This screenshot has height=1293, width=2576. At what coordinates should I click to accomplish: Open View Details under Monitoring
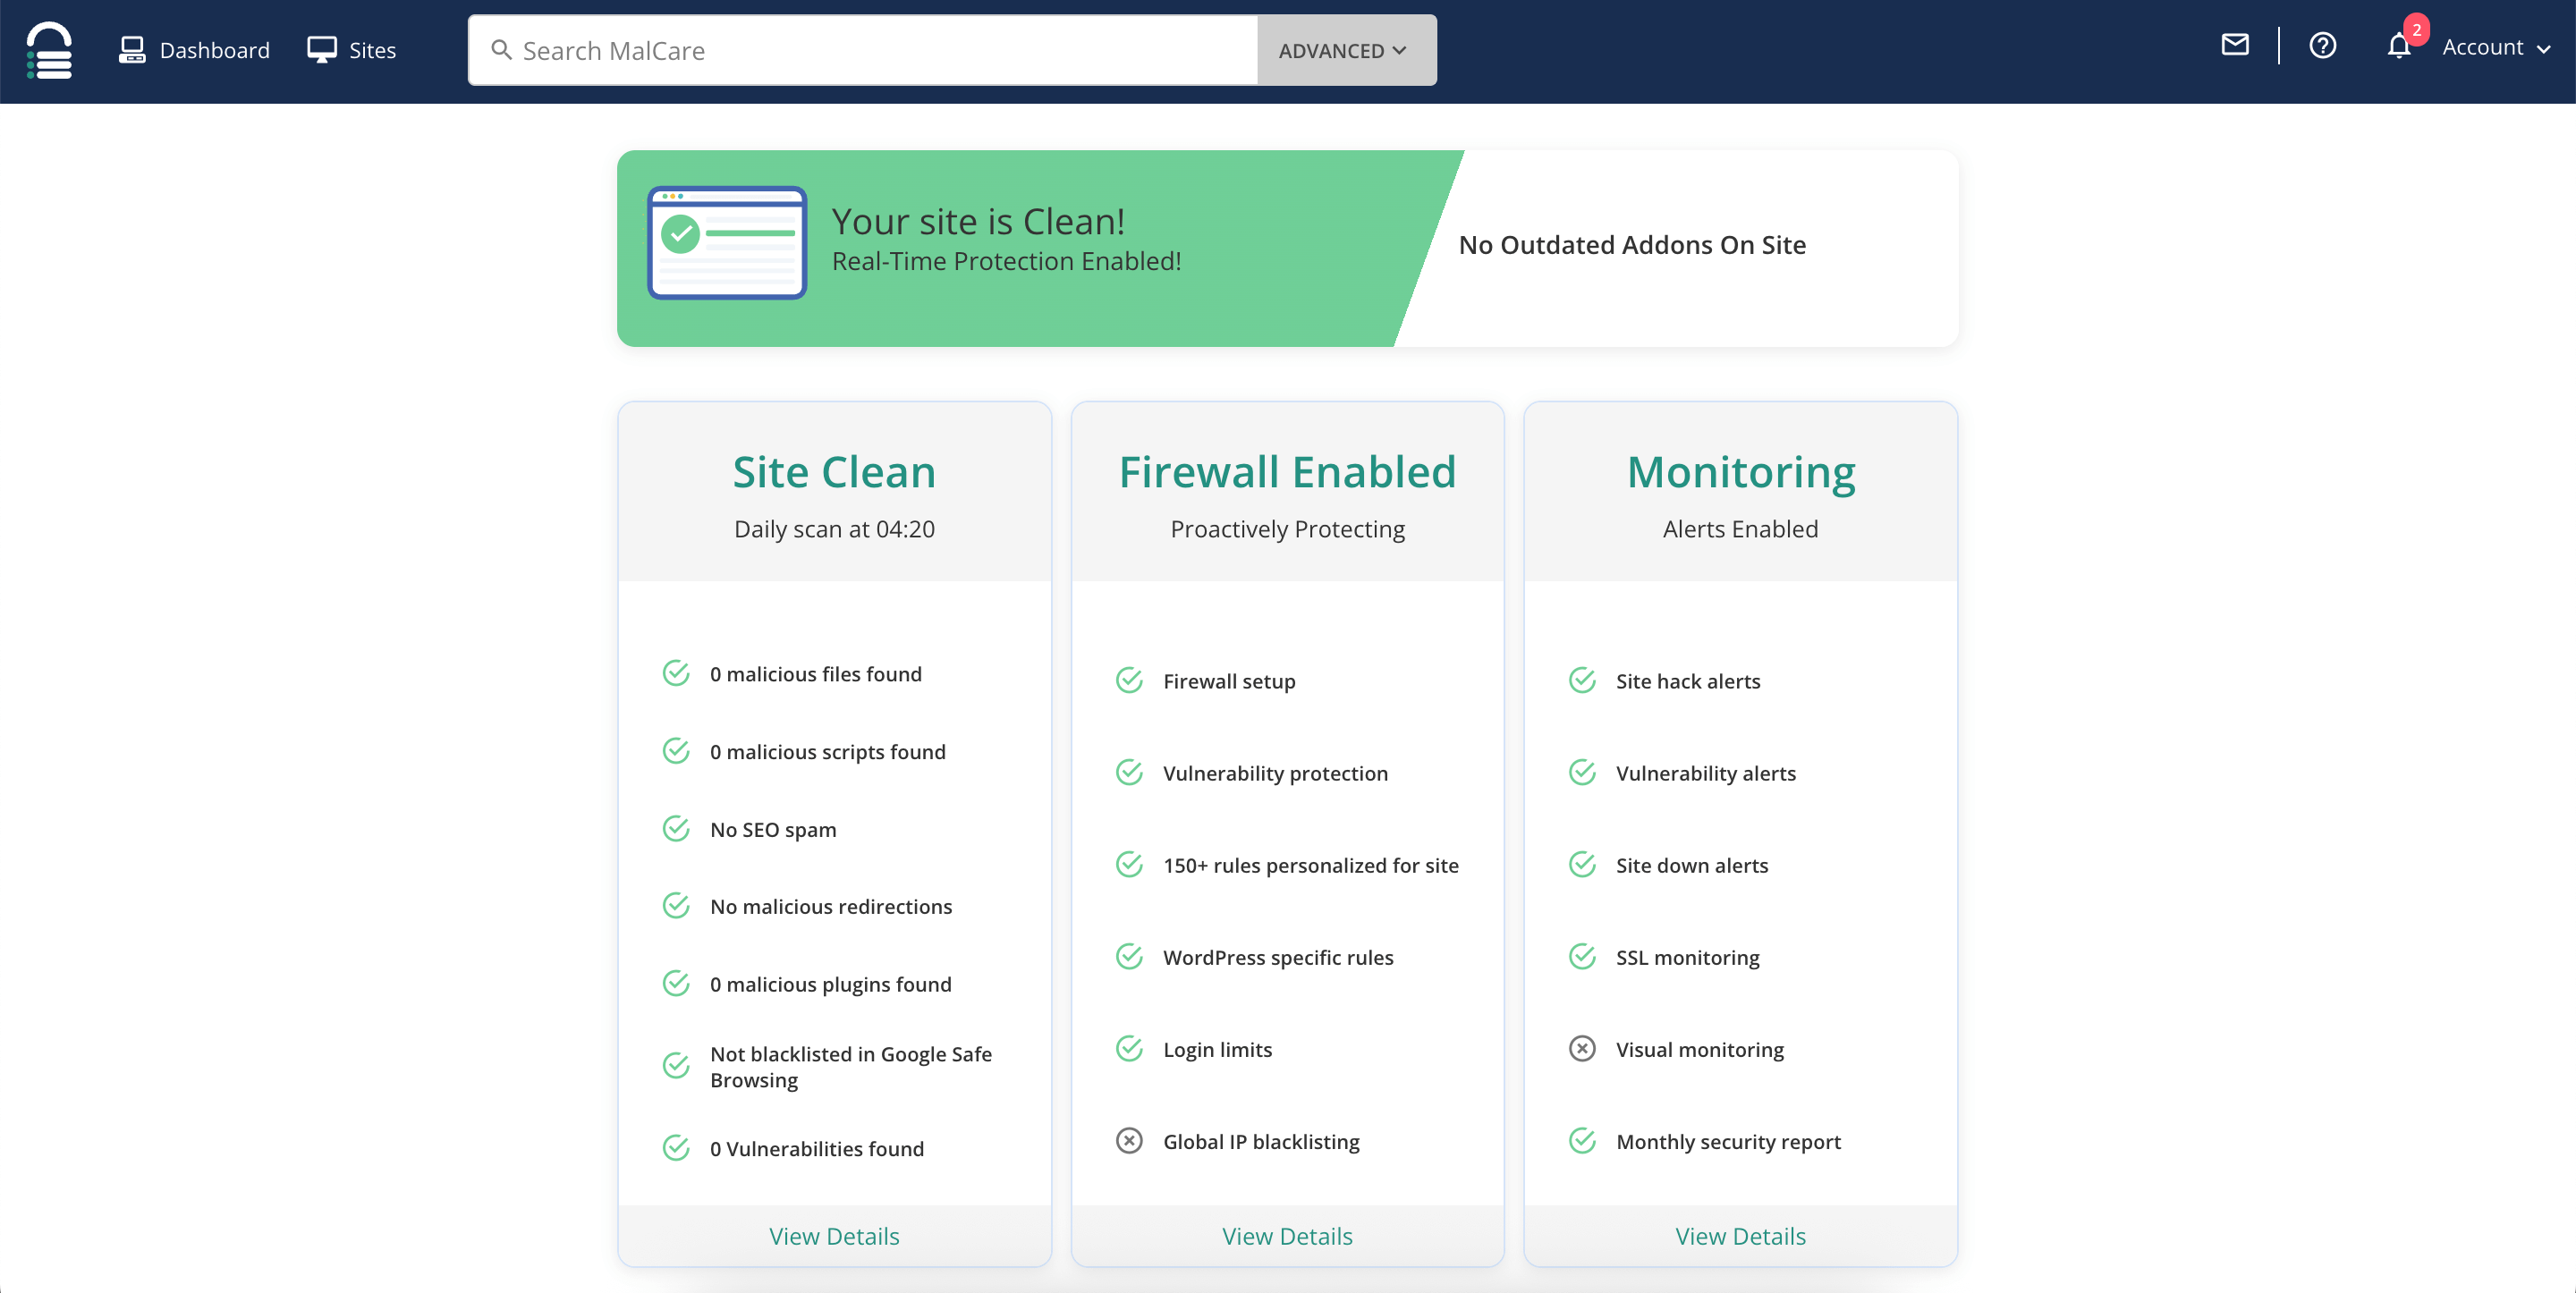click(x=1740, y=1236)
